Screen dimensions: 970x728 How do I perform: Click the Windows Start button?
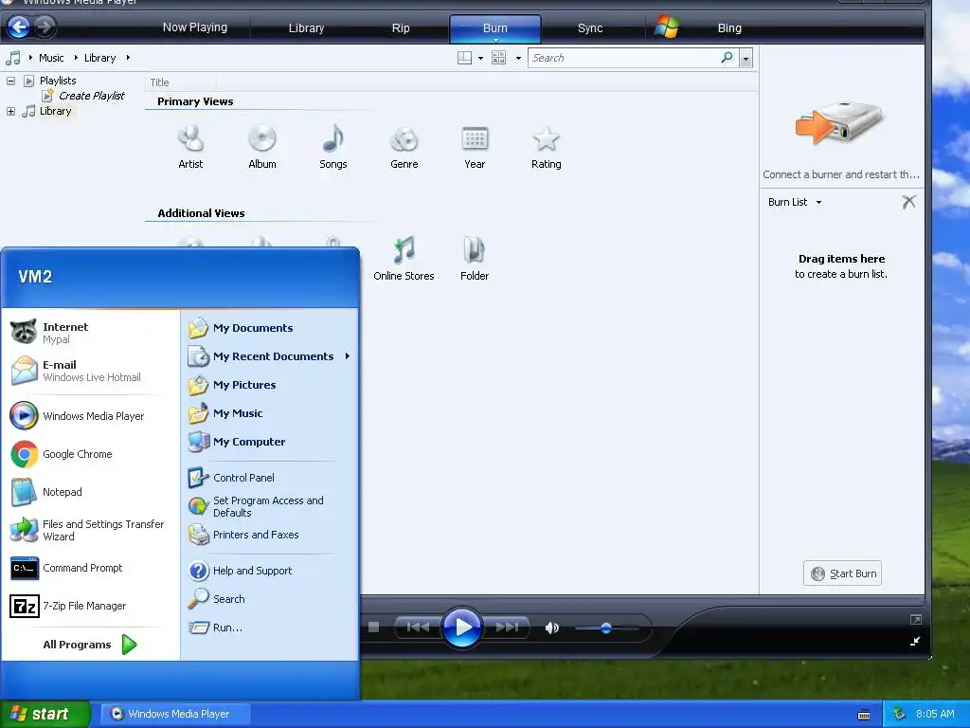click(x=45, y=714)
